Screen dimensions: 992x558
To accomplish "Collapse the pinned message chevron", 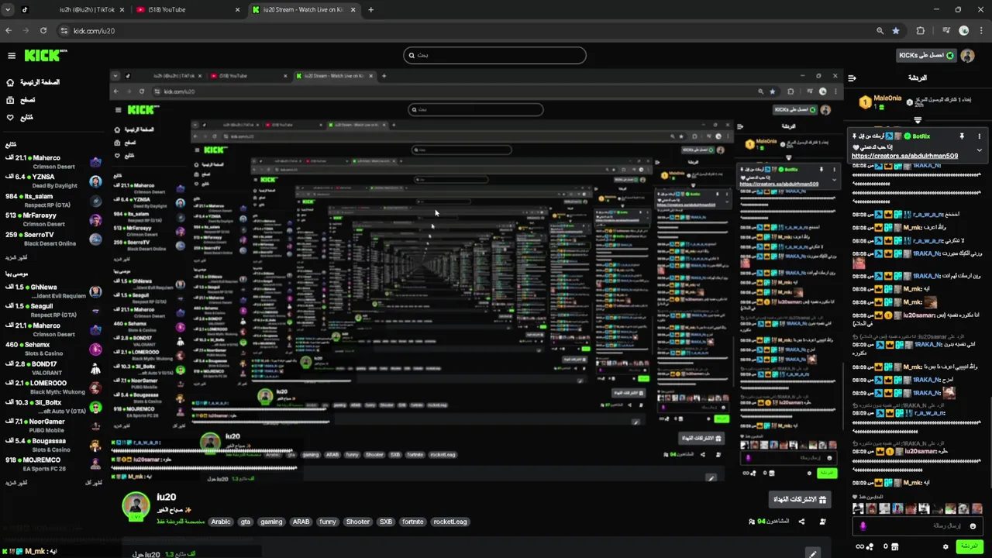I will point(979,150).
